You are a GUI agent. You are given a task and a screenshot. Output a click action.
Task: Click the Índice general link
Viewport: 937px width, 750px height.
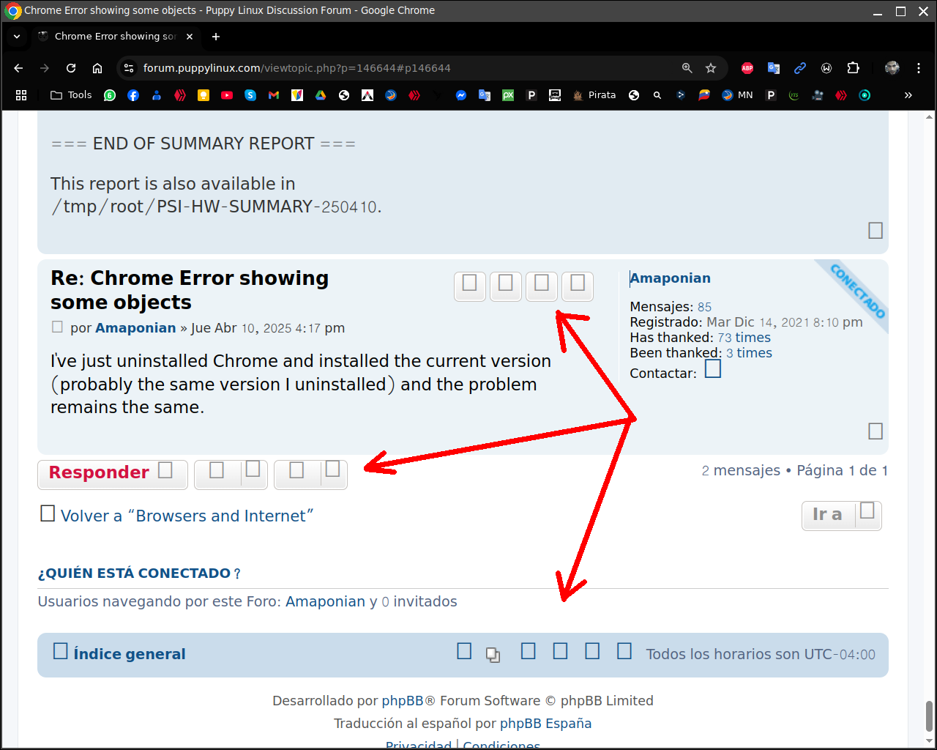[x=129, y=654]
